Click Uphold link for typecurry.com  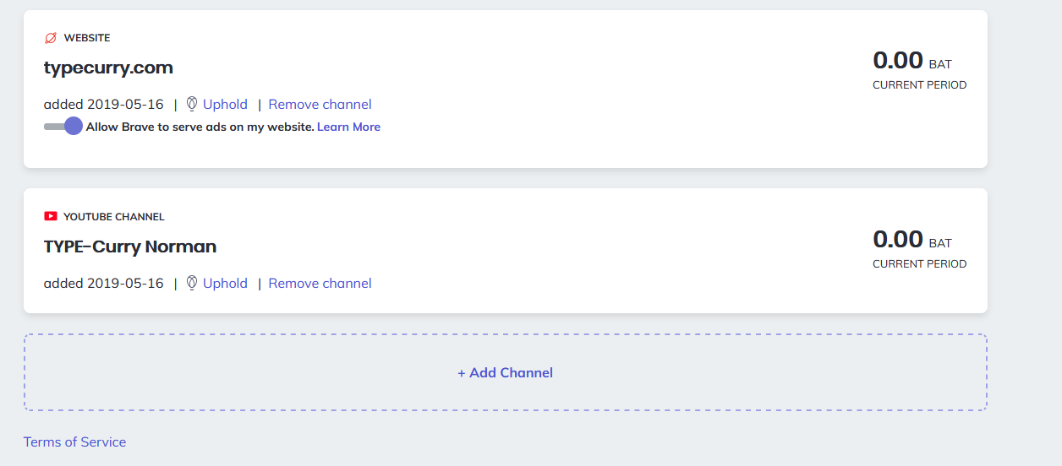click(225, 105)
